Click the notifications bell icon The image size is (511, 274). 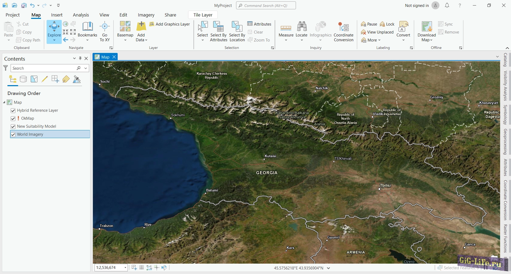447,5
